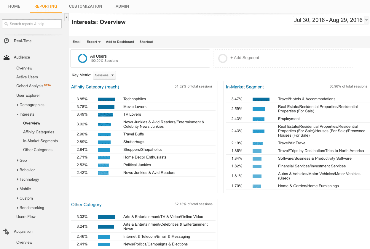Screen dimensions: 370x249
Task: Switch to the Customization tab
Action: click(x=85, y=6)
